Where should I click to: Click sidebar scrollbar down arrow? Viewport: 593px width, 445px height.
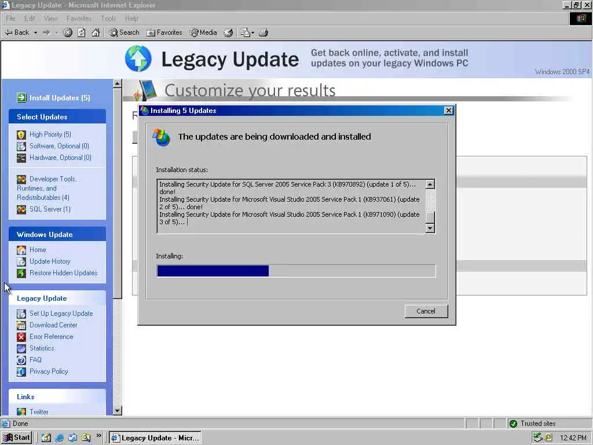pos(117,411)
